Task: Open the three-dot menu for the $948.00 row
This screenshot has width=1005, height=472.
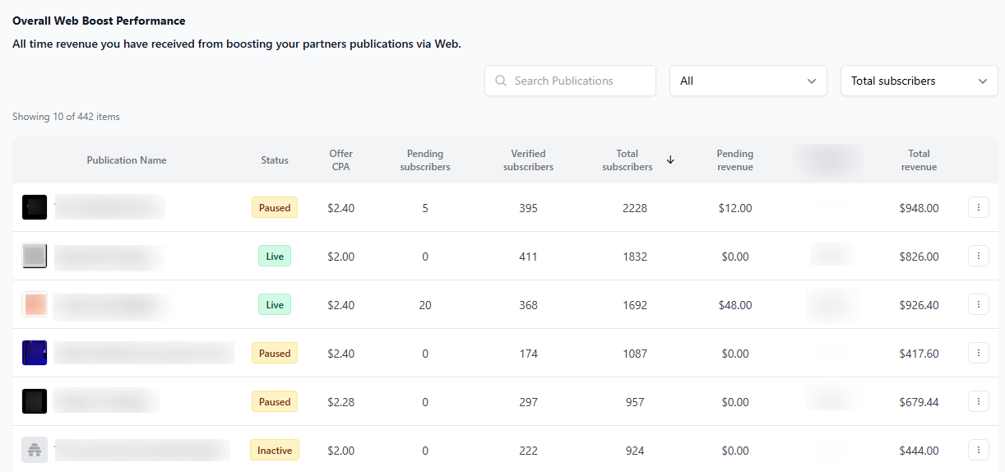Action: [978, 208]
